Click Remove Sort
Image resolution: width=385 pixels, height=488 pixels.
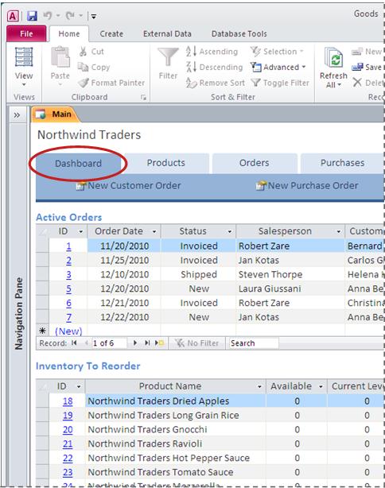[216, 83]
